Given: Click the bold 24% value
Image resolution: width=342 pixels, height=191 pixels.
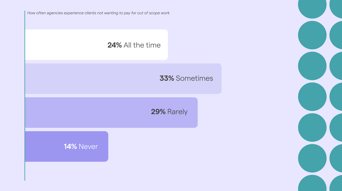Looking at the screenshot, I should [115, 45].
